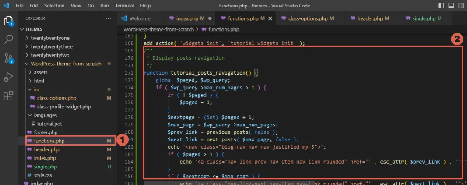Collapse the WordPress-theme-from-scratch folder
Viewport: 467px width, 185px height.
pos(66,64)
